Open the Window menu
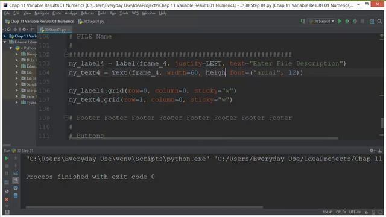Screen dimensions: 386x217 [x=148, y=13]
